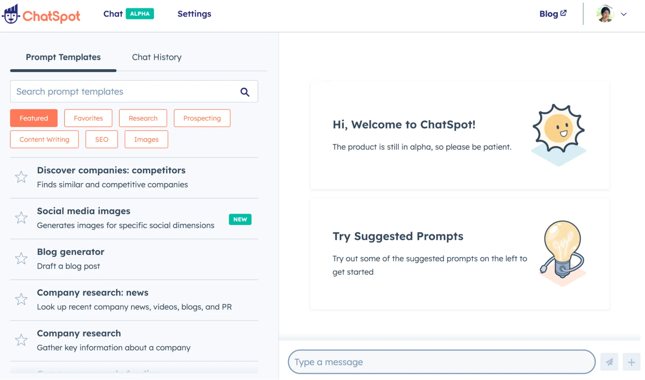Click the search magnifier icon

(245, 92)
